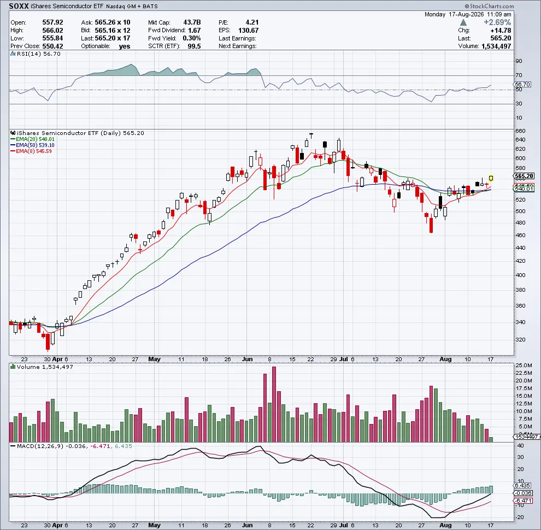541x530 pixels.
Task: Click the May label on price chart axis
Action: coord(154,359)
